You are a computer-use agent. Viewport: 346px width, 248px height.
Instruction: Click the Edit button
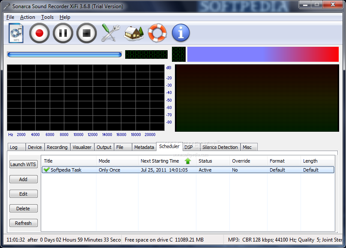coord(24,194)
